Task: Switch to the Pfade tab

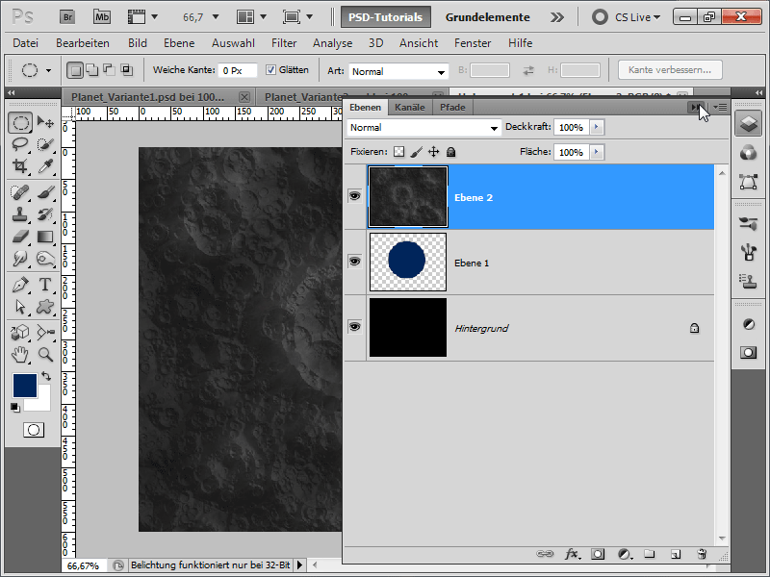Action: tap(452, 107)
